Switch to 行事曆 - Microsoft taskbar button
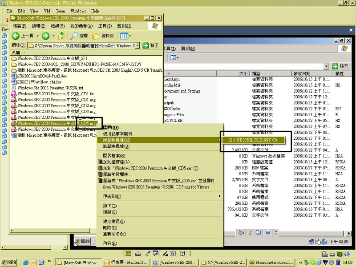 [x=126, y=263]
